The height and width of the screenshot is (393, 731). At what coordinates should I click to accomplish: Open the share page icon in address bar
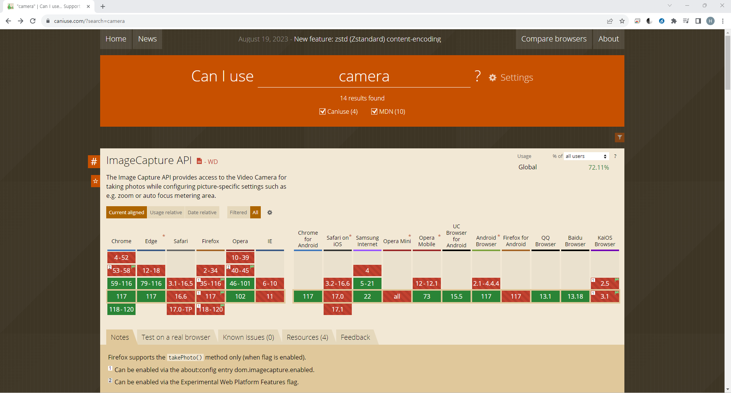(610, 21)
